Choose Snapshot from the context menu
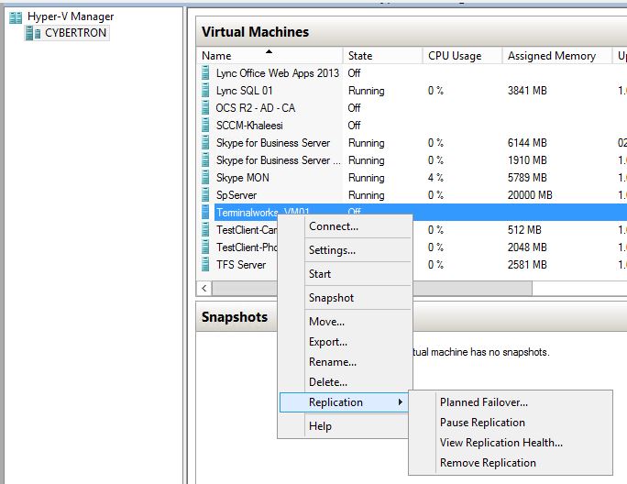The image size is (627, 484). click(x=331, y=298)
